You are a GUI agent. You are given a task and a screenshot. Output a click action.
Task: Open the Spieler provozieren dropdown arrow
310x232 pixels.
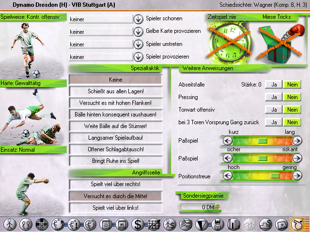138,57
